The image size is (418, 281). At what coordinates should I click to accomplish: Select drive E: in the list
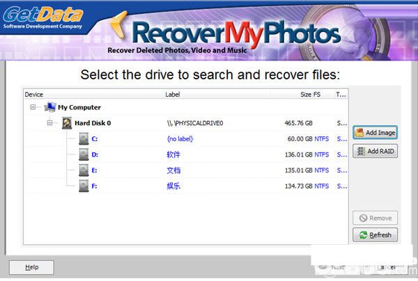pyautogui.click(x=94, y=170)
